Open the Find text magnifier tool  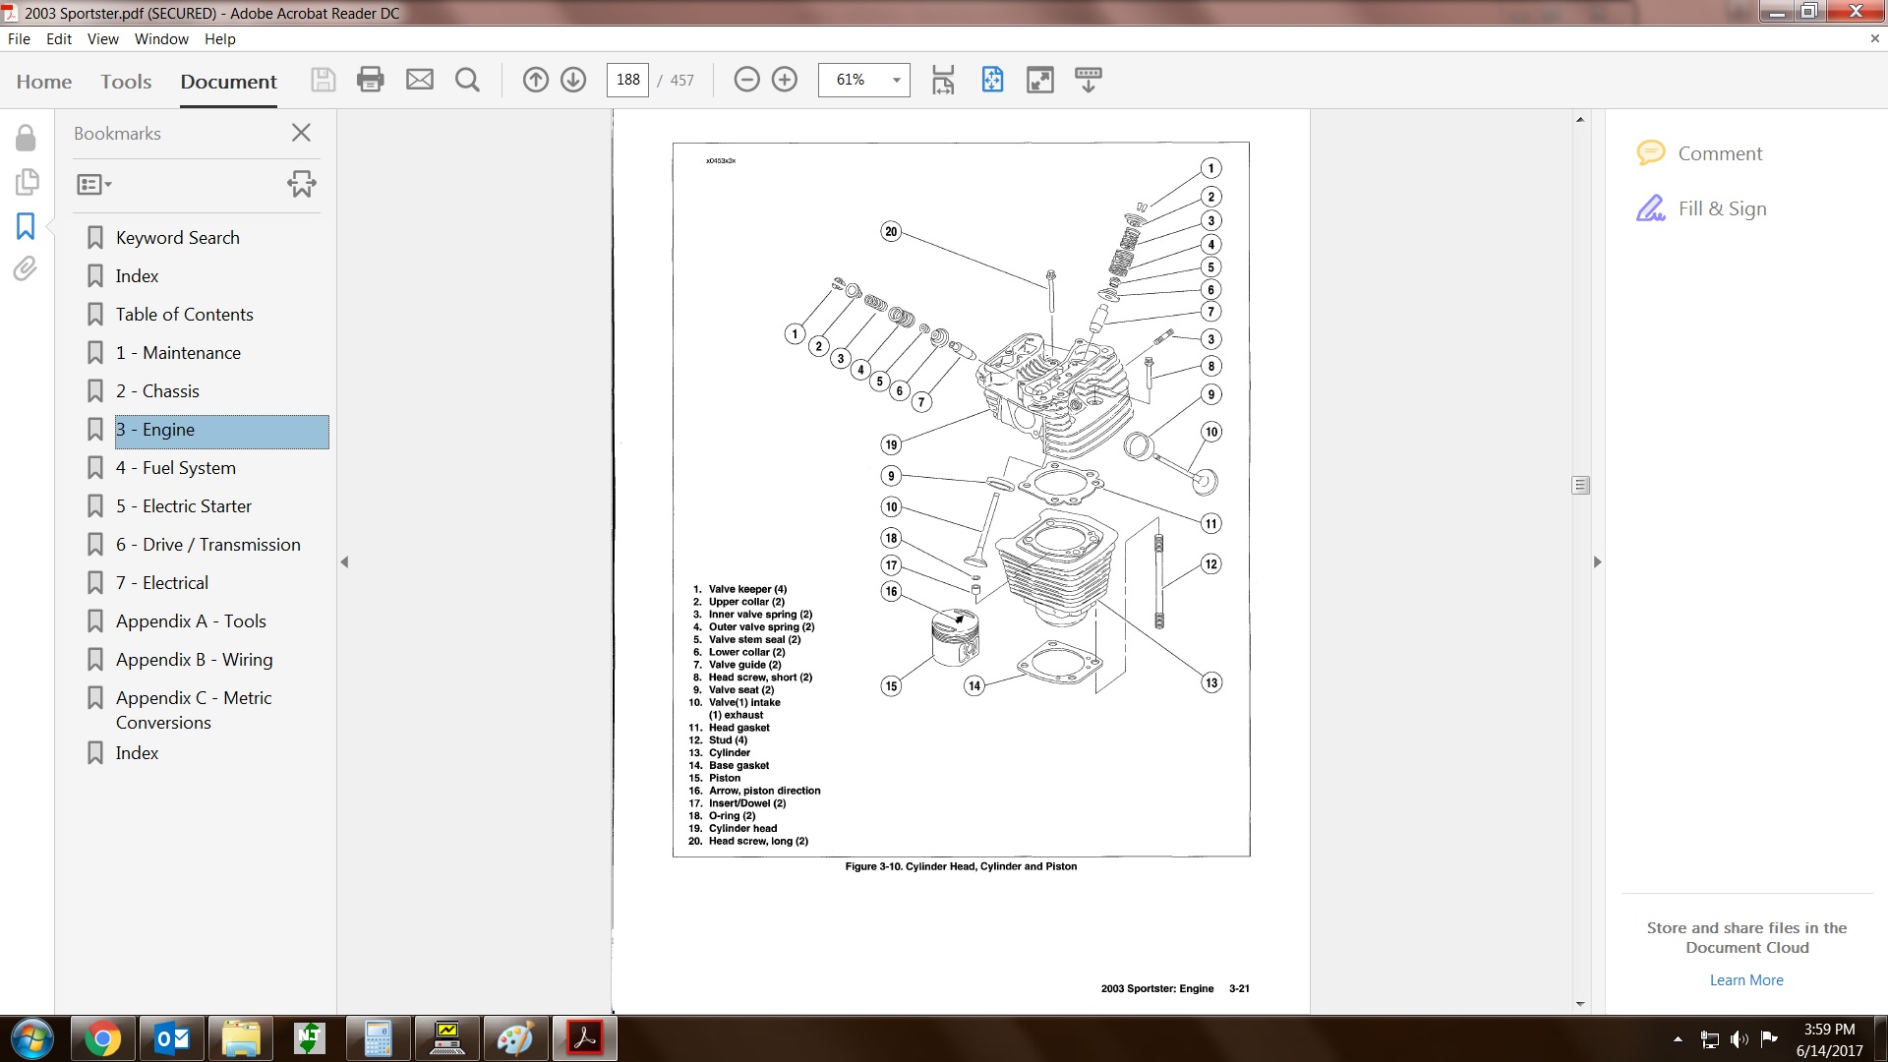(468, 80)
